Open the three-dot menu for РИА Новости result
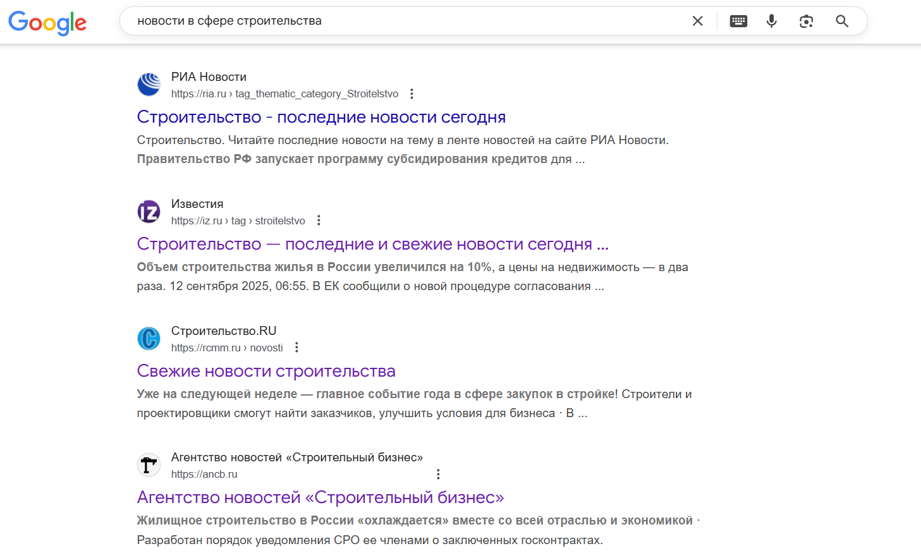 (x=412, y=93)
